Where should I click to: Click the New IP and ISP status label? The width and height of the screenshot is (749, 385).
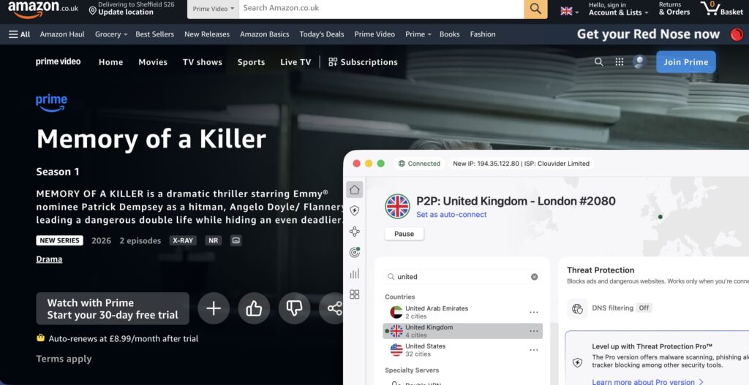(521, 164)
